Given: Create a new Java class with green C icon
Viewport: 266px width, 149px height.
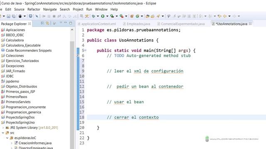Looking at the screenshot, I should coord(138,16).
